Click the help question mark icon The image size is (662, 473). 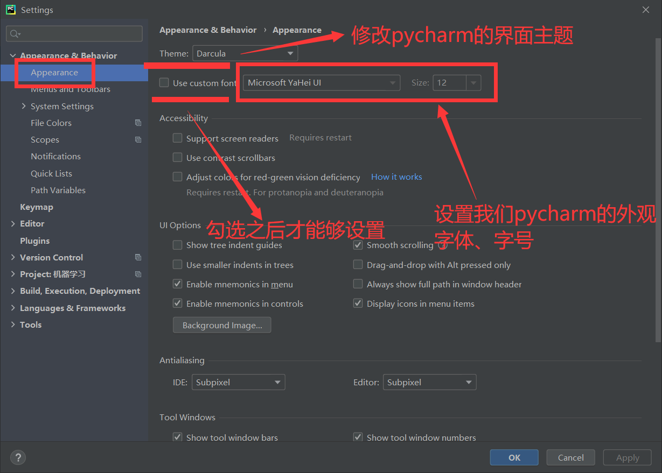click(18, 457)
